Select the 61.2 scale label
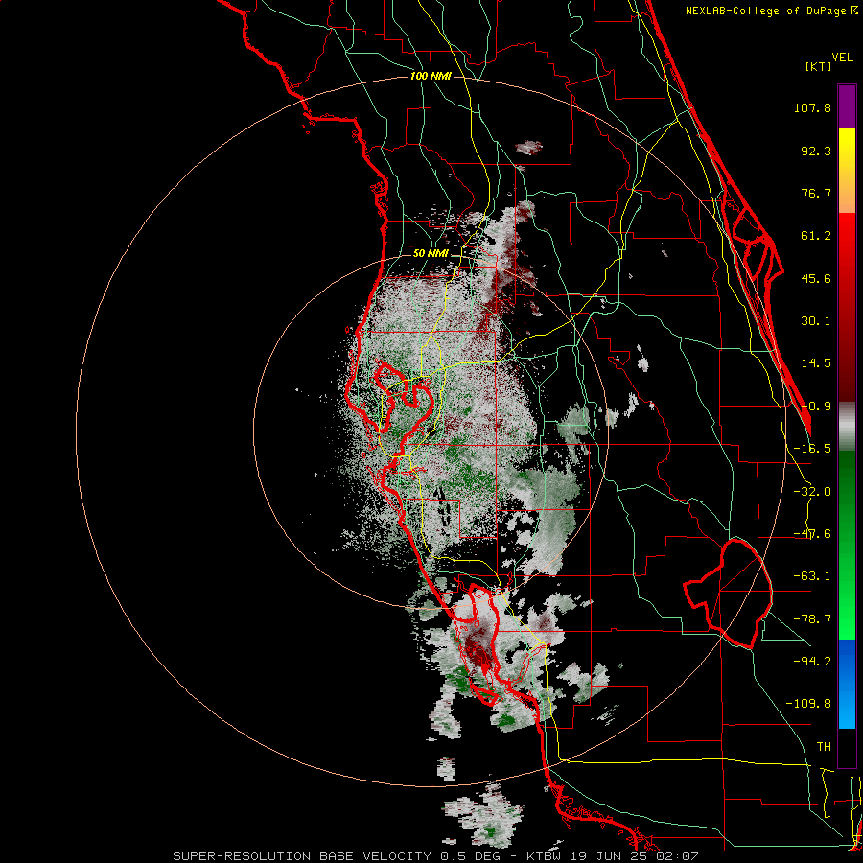Screen dimensions: 863x863 [816, 236]
